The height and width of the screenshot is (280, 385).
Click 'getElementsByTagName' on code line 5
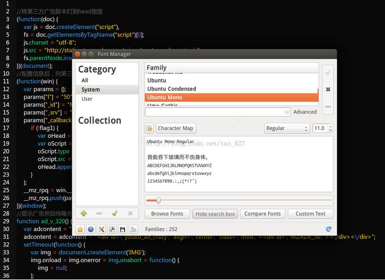(80, 35)
